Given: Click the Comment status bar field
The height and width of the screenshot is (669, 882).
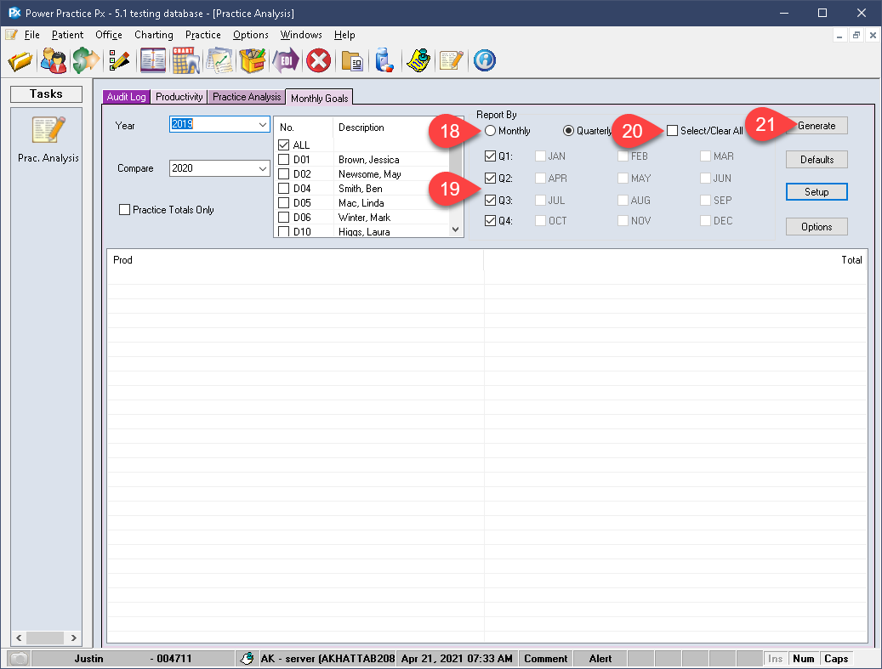Looking at the screenshot, I should tap(546, 658).
